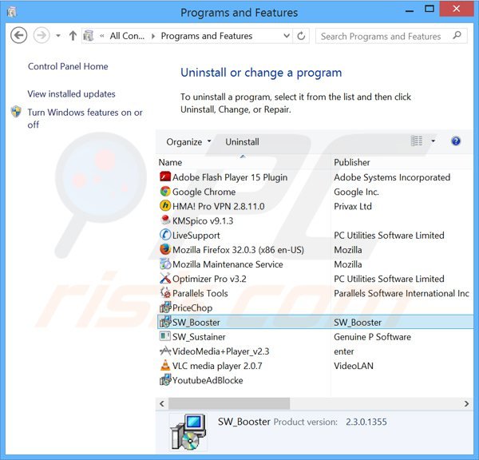
Task: Select the SW_Sustainer icon
Action: tap(165, 336)
